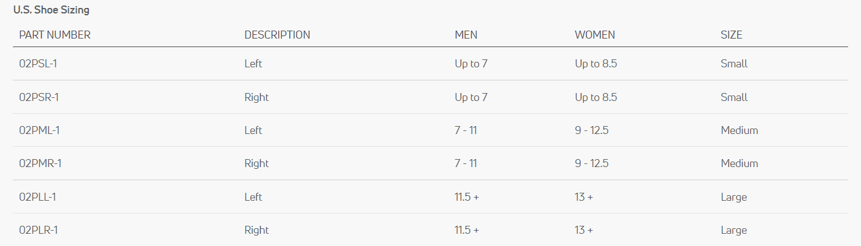Click men's 'Up to 7' in 02PSR-1 row

(x=471, y=97)
